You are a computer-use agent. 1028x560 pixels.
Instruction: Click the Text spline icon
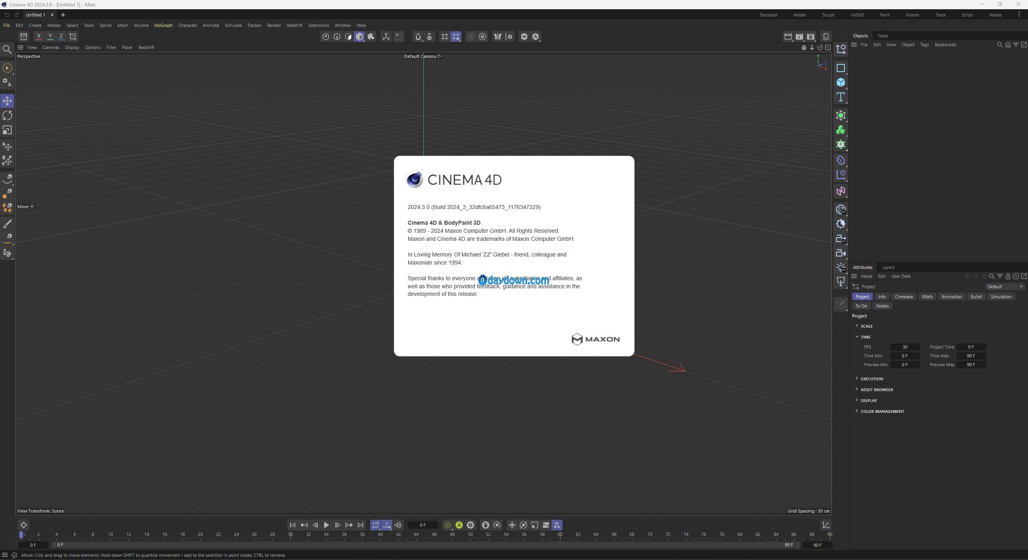pyautogui.click(x=840, y=97)
